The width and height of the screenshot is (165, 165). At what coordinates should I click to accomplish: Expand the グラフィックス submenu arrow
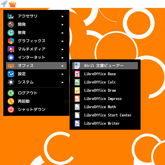click(62, 41)
